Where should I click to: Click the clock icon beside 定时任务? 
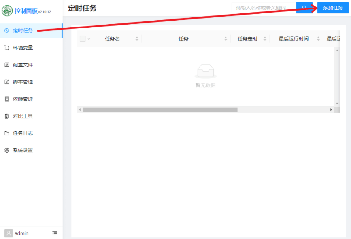pyautogui.click(x=7, y=31)
